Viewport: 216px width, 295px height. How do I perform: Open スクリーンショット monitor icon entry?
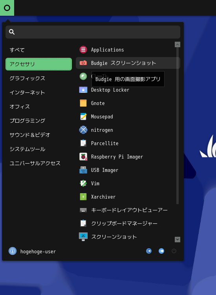point(83,237)
